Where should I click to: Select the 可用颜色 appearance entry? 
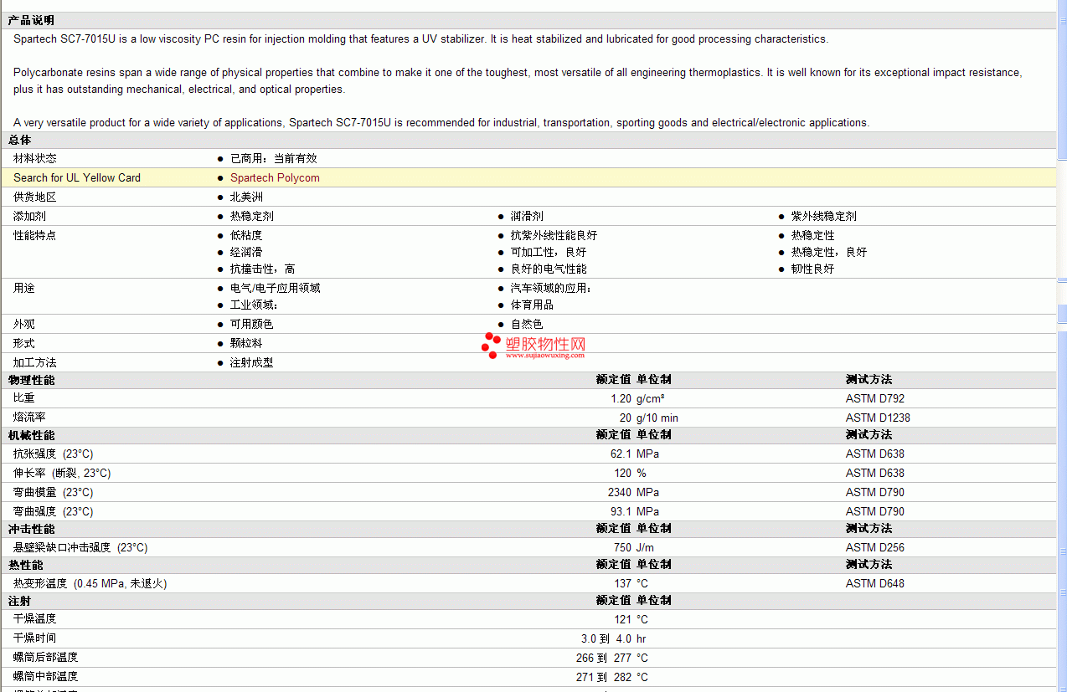click(x=252, y=324)
